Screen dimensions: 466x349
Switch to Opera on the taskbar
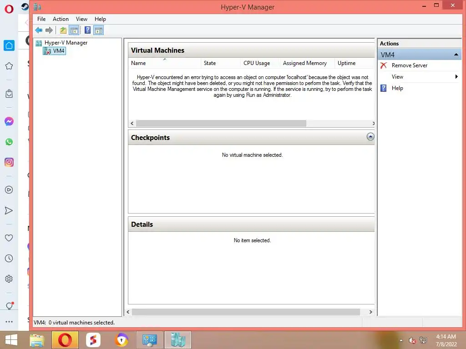[x=65, y=340]
